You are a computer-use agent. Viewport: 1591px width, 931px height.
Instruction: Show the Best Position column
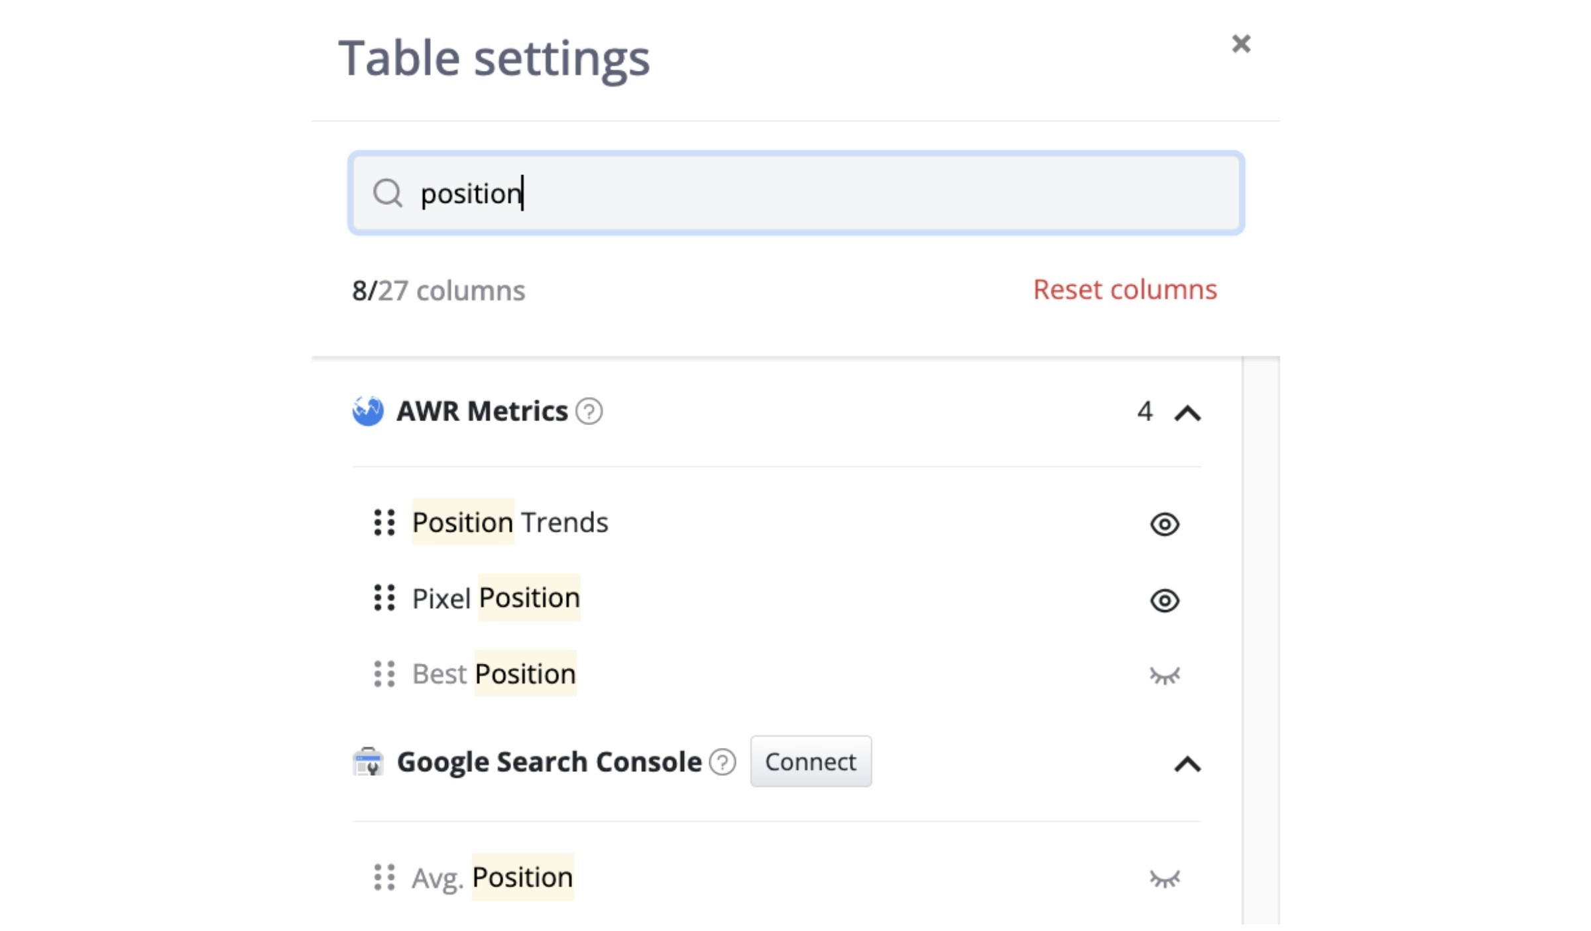pyautogui.click(x=1165, y=676)
